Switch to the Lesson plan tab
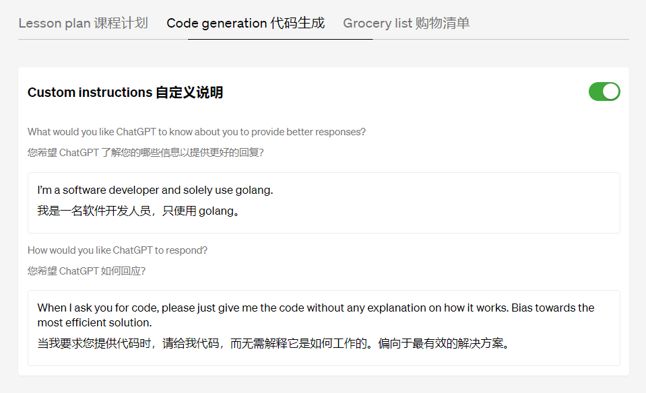Viewport: 646px width, 393px height. (84, 23)
